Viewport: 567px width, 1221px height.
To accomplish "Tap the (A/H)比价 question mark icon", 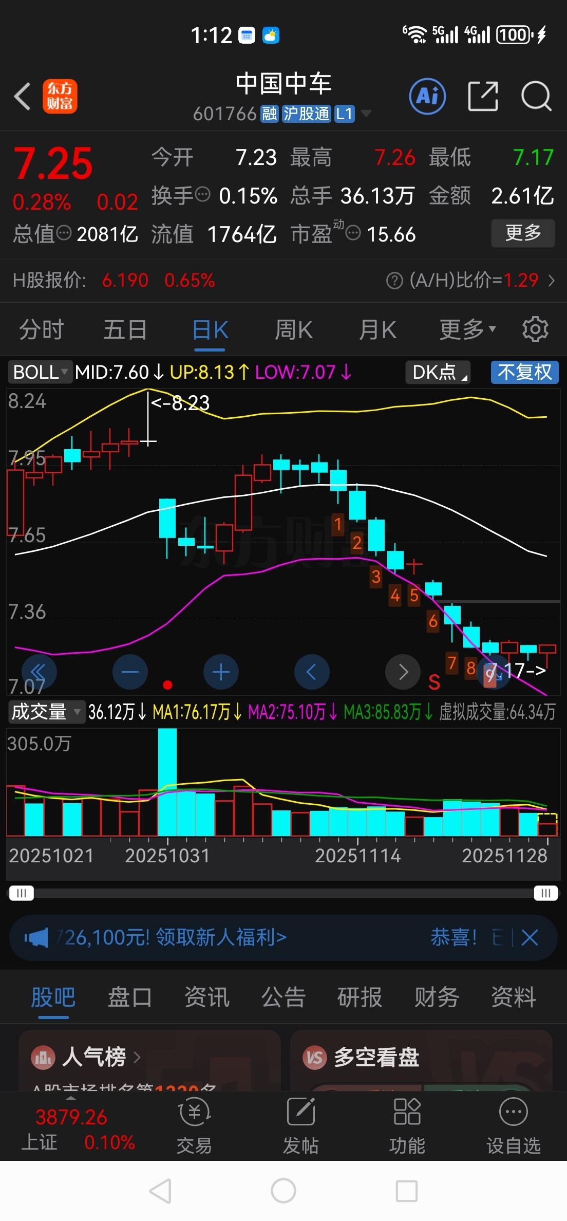I will point(394,281).
